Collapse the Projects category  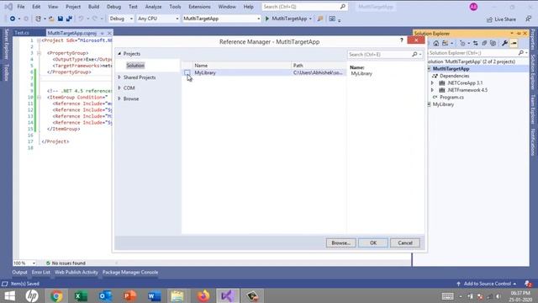click(x=119, y=54)
